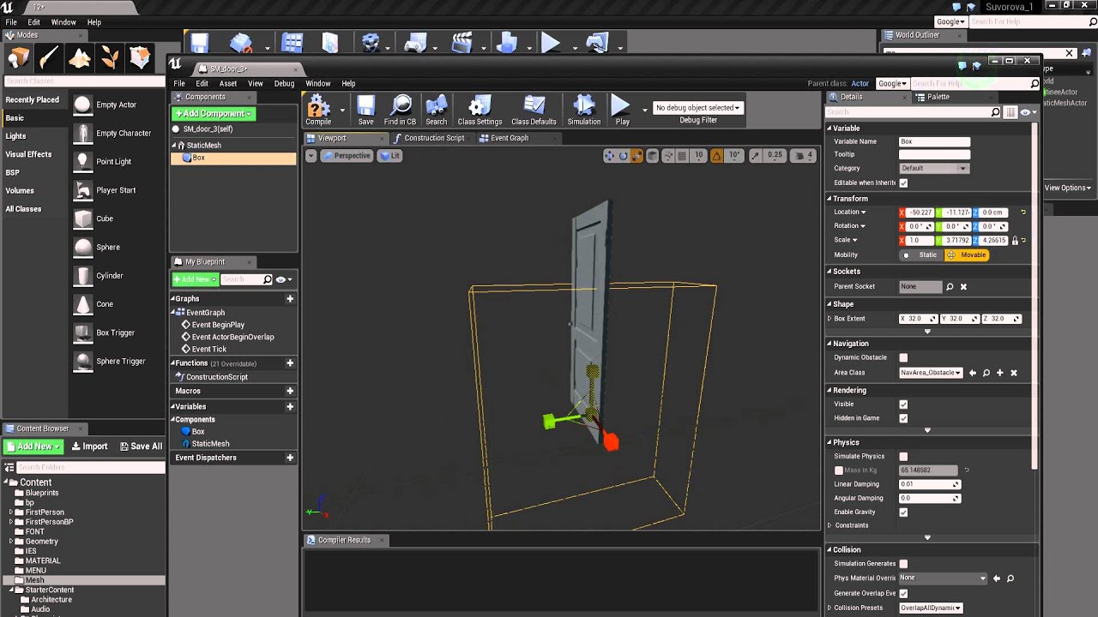Open main editor Window menu
Screen dimensions: 1098x617
pyautogui.click(x=63, y=22)
